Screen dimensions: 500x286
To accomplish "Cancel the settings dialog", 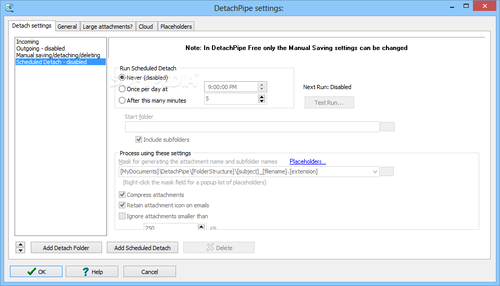I will pos(149,271).
